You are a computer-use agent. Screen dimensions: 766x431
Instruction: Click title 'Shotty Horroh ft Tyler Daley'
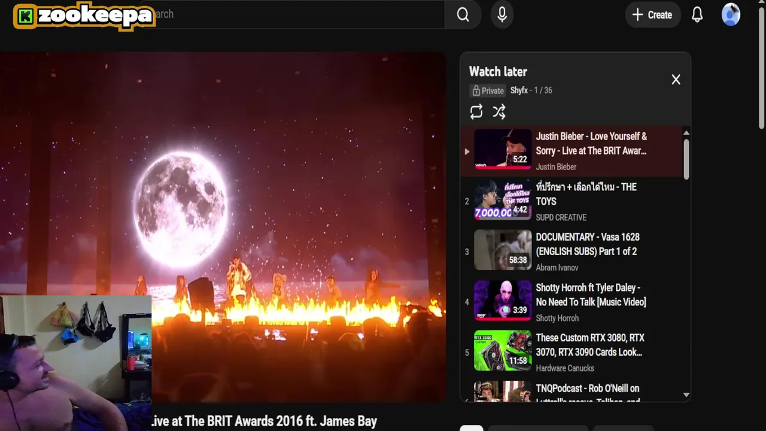coord(591,295)
